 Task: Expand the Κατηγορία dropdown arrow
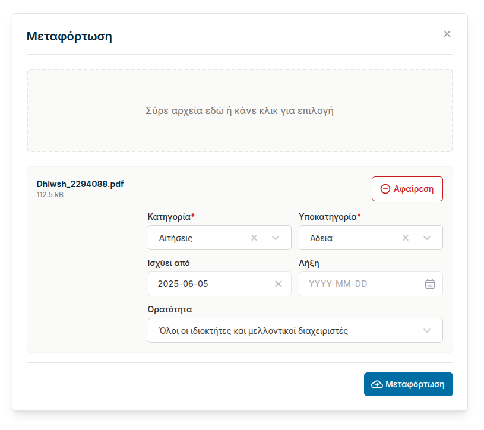276,238
